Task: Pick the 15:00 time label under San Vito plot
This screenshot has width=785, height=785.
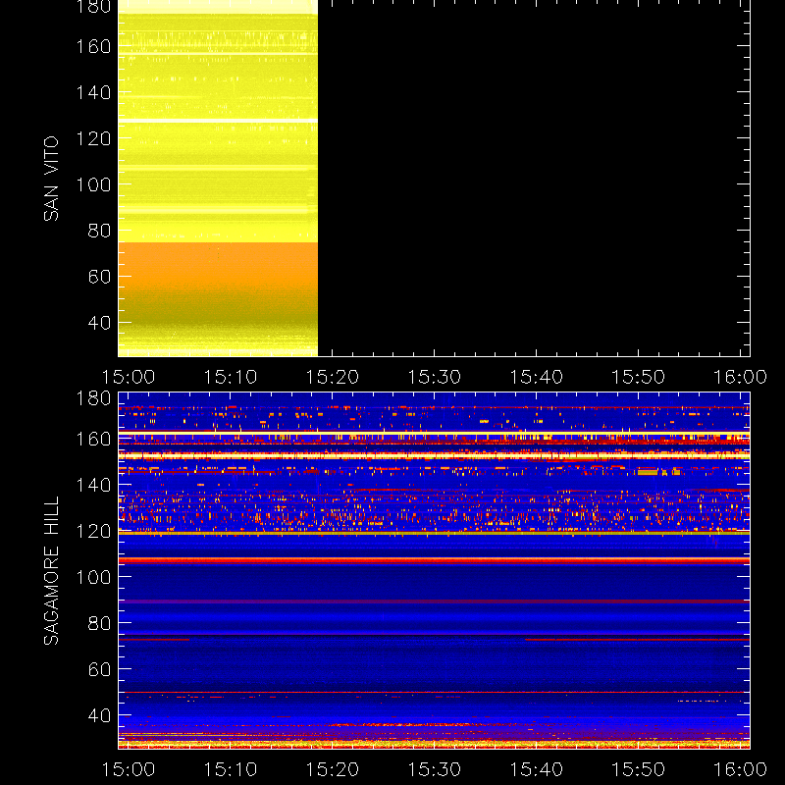Action: (129, 377)
